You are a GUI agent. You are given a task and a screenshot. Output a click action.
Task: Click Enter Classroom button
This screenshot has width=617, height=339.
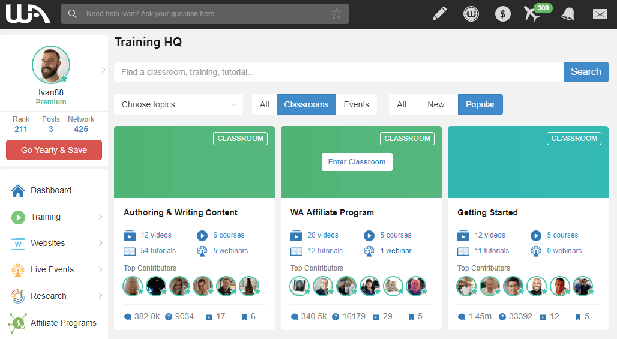pyautogui.click(x=357, y=162)
